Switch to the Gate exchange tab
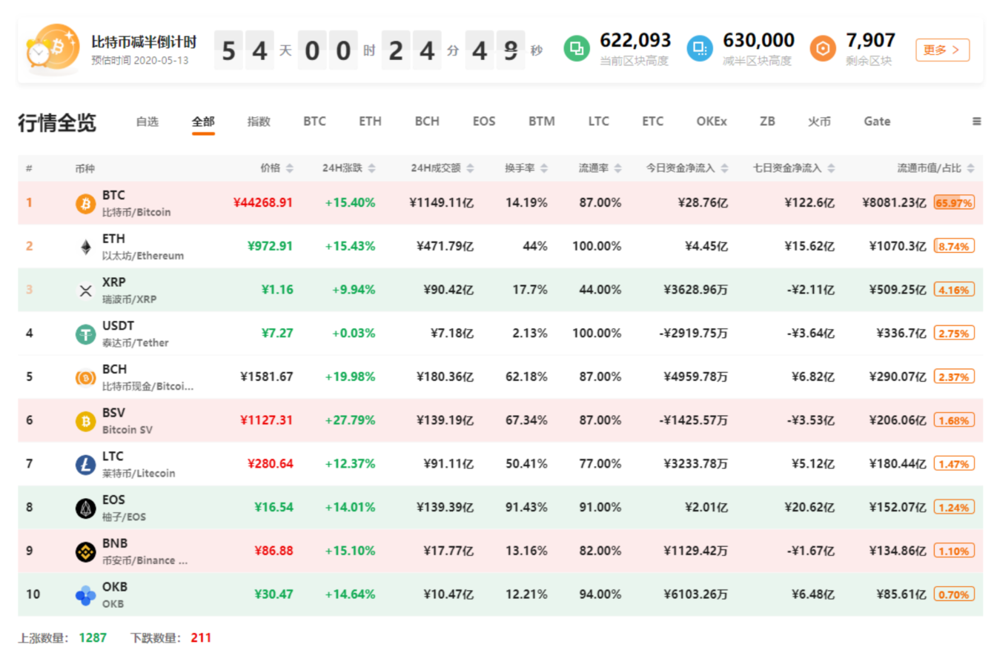994x650 pixels. (x=877, y=122)
